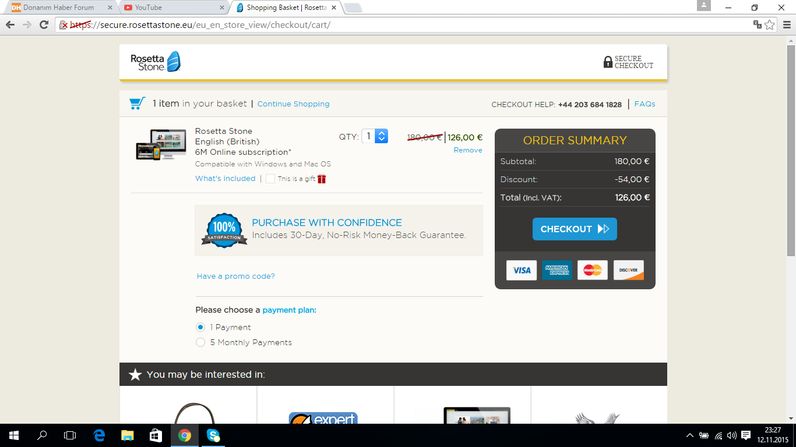
Task: Click the QTY quantity stepper arrows
Action: [382, 136]
